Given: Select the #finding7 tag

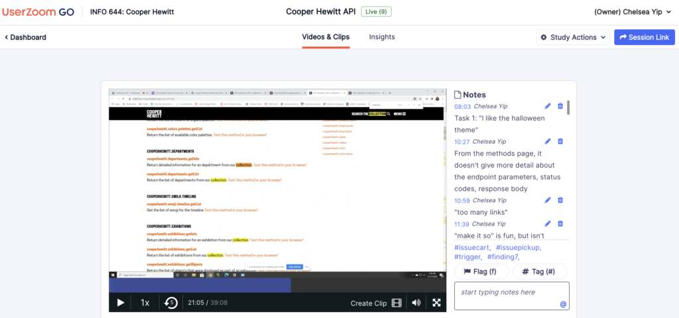Looking at the screenshot, I should (503, 257).
